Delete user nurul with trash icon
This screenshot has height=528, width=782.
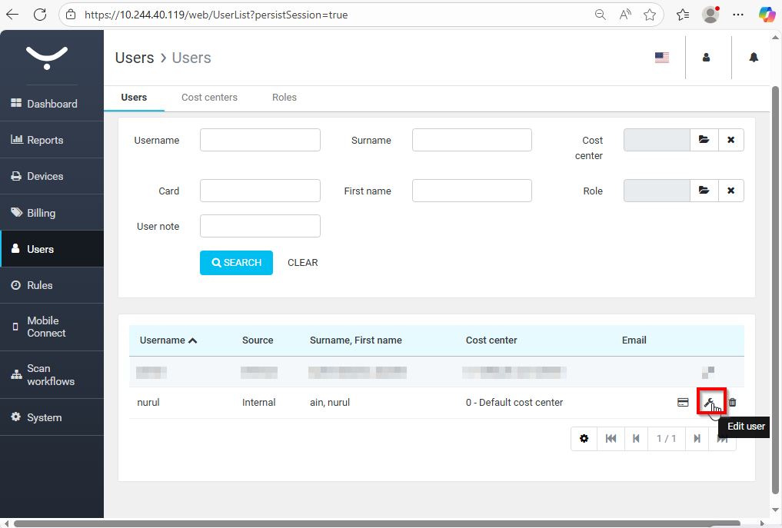click(x=732, y=402)
